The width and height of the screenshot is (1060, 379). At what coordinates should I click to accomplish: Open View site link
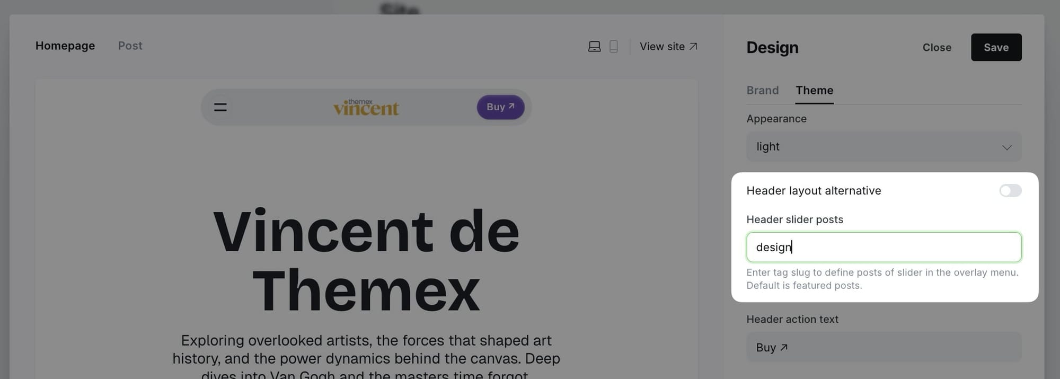point(668,47)
